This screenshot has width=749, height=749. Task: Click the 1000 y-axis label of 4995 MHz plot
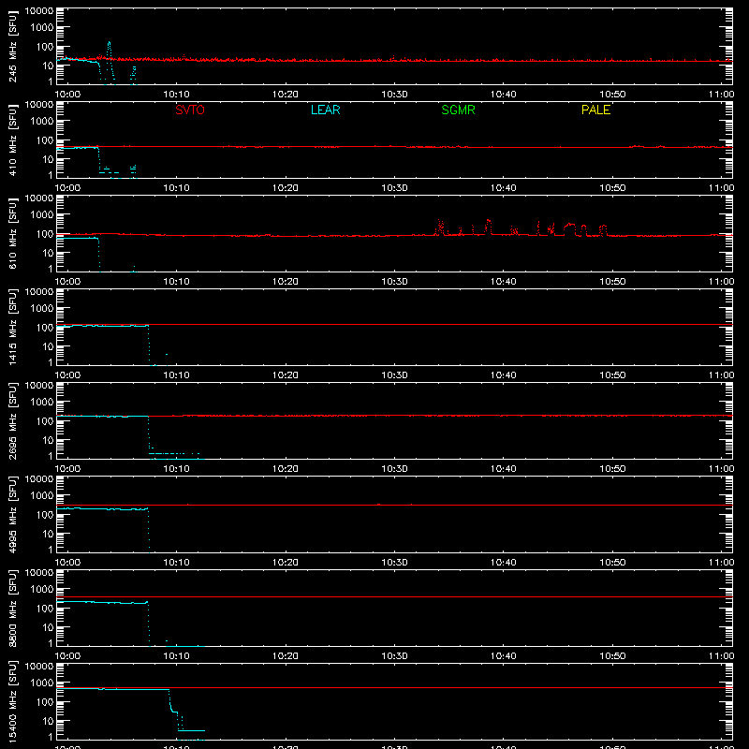(42, 496)
